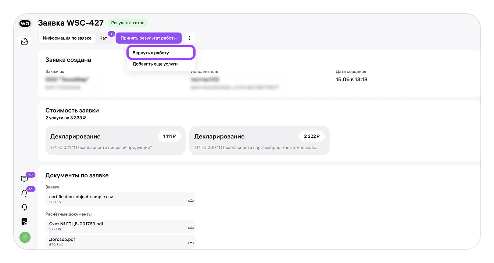Image resolution: width=494 pixels, height=263 pixels.
Task: Click the "Результат готов" status badge
Action: 128,23
